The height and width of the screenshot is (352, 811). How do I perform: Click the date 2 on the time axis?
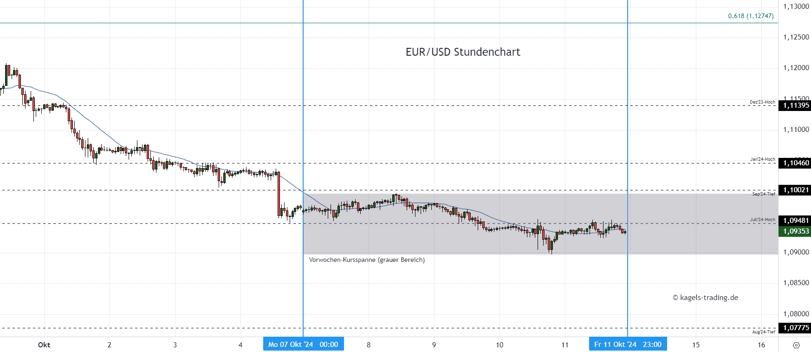(110, 345)
